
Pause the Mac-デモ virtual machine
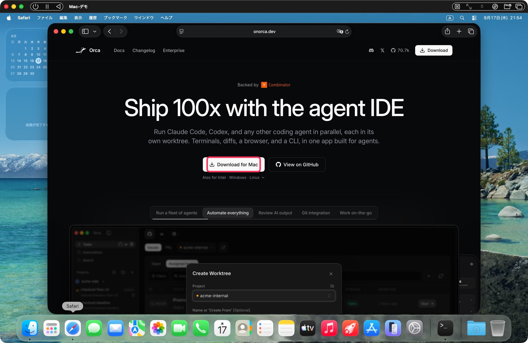pyautogui.click(x=47, y=6)
